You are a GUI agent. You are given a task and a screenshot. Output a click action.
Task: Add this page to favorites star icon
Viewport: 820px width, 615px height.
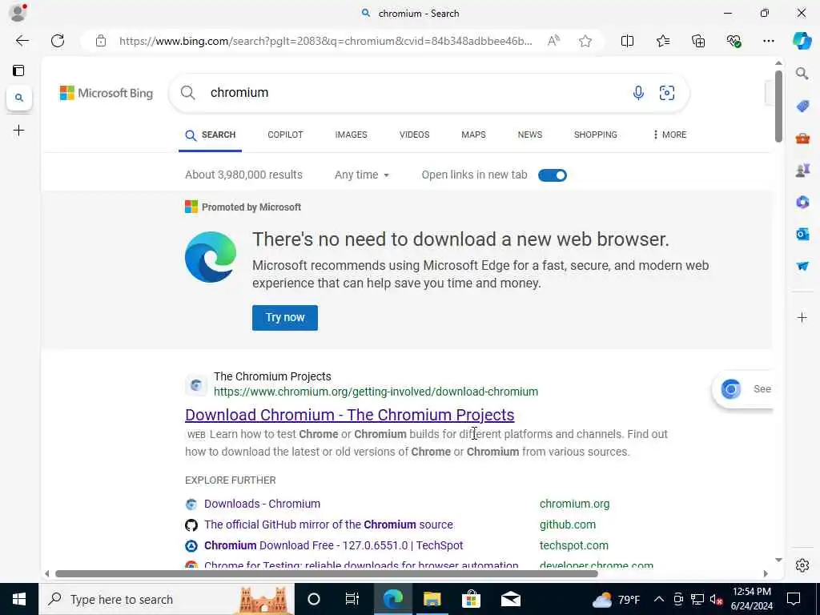(x=585, y=41)
